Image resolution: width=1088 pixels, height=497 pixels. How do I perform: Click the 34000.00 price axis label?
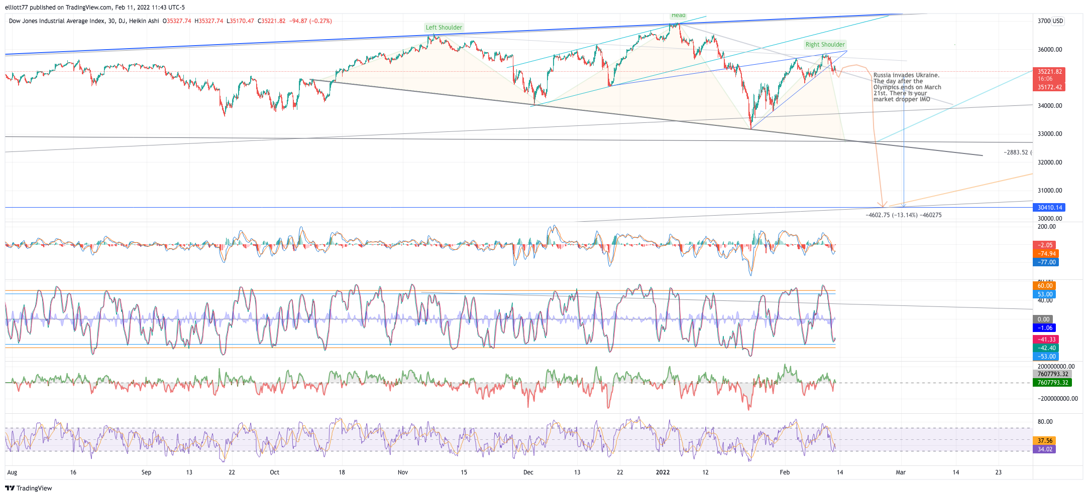tap(1050, 106)
